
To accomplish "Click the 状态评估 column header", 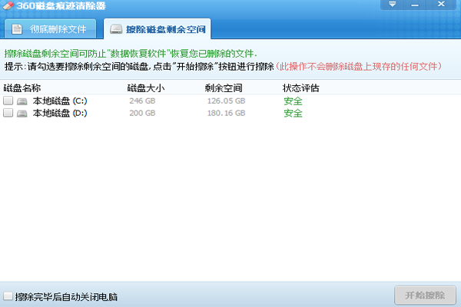I will [x=300, y=88].
